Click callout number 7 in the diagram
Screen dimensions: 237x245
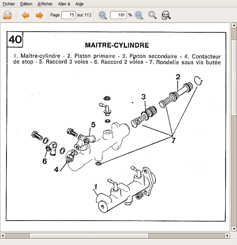click(x=173, y=140)
